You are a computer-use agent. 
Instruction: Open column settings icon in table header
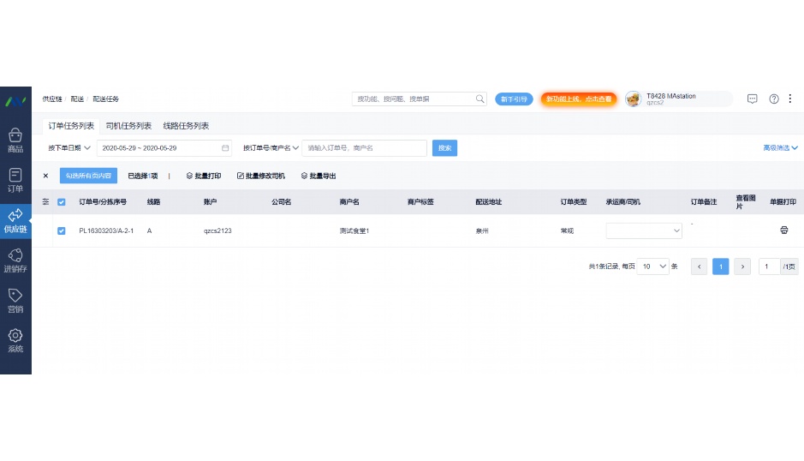point(45,201)
